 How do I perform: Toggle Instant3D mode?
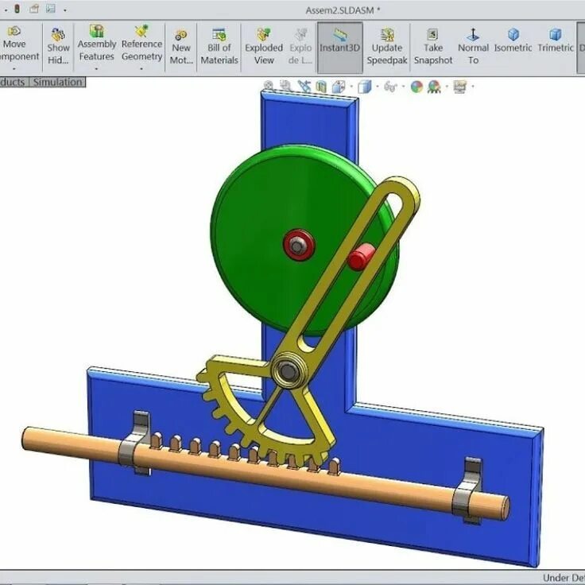(x=339, y=48)
